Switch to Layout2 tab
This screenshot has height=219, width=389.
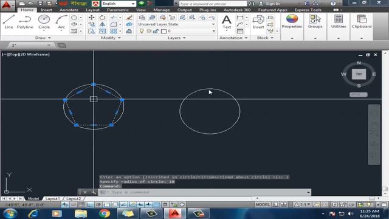(74, 199)
